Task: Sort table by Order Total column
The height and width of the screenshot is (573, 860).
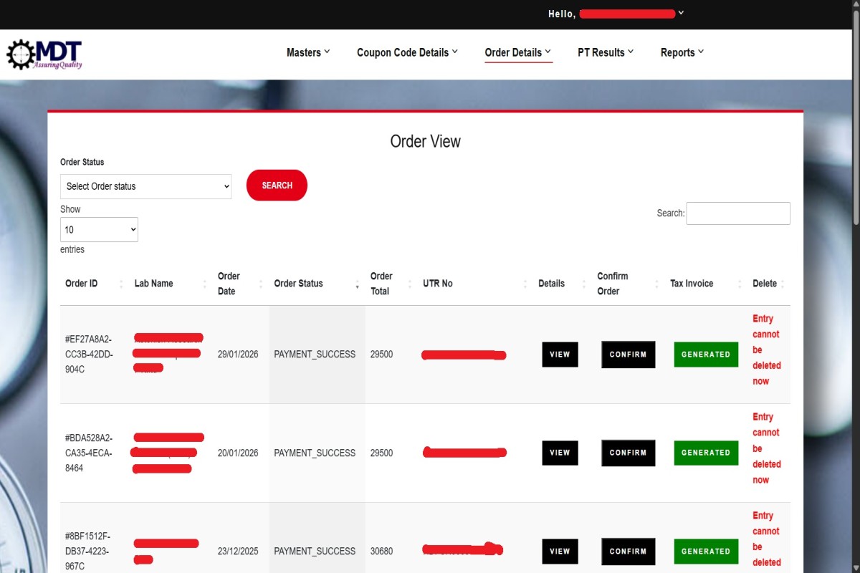Action: [381, 284]
